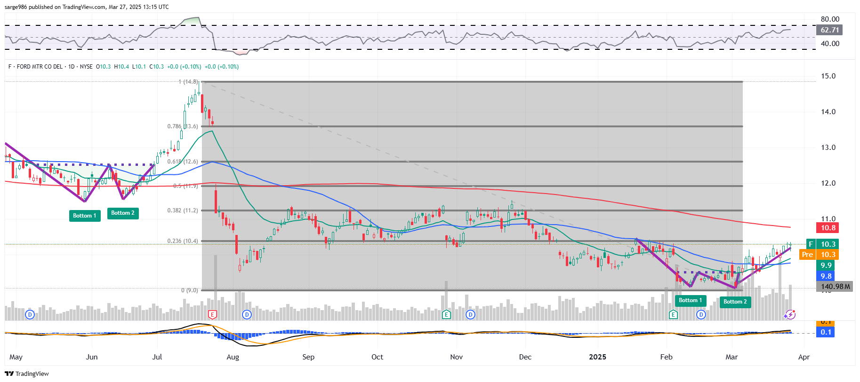860x382 pixels.
Task: Click the red 10.8 moving average price label
Action: pos(828,228)
